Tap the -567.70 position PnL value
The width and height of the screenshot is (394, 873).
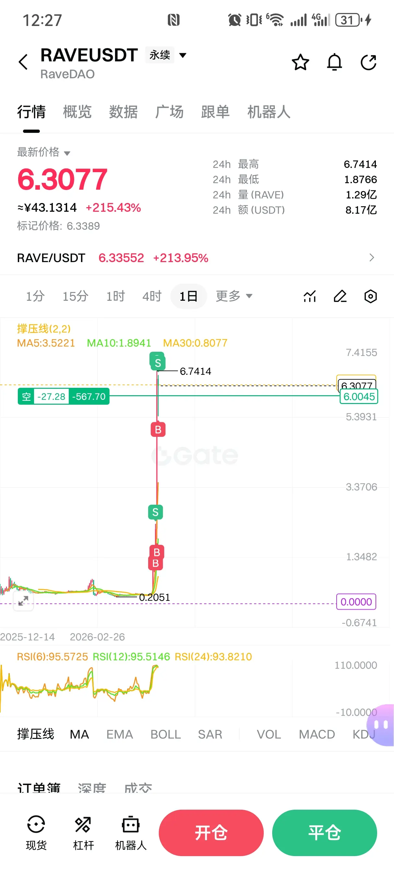point(88,397)
